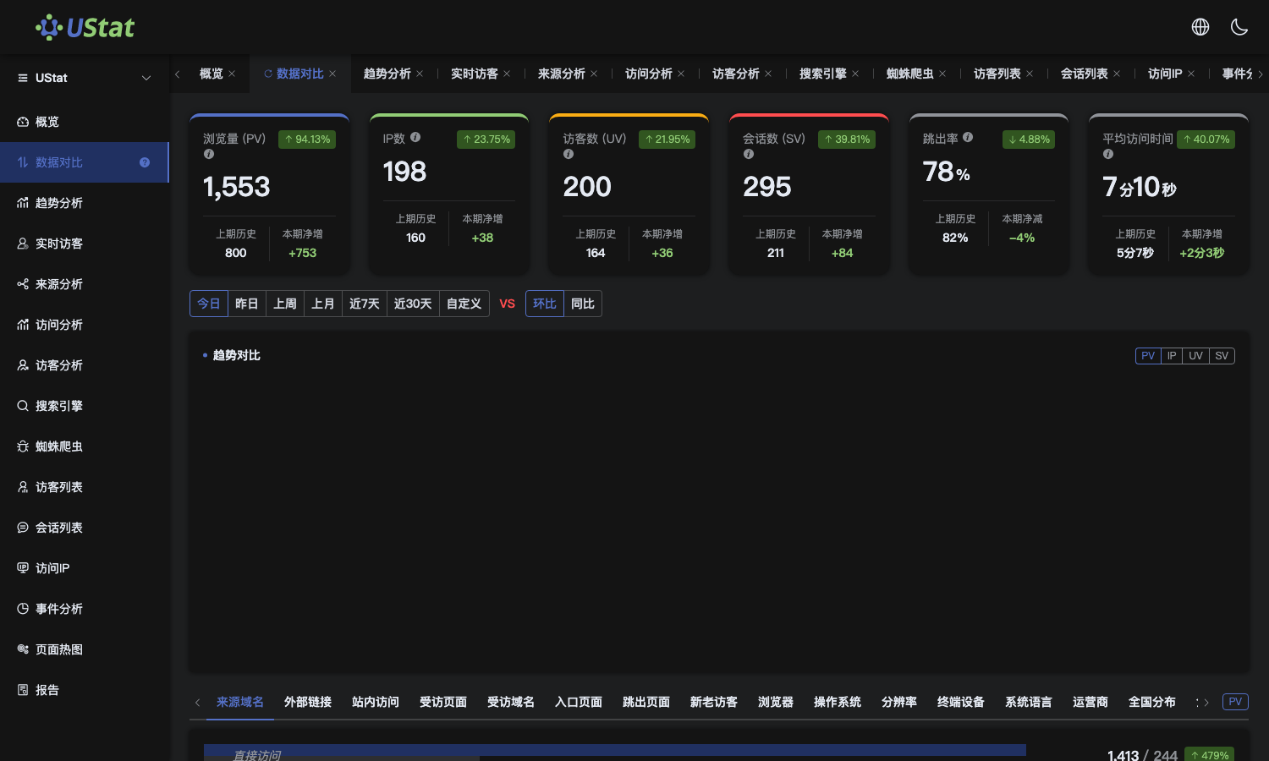Click the info icon beside IP数
This screenshot has height=761, width=1269.
[415, 137]
